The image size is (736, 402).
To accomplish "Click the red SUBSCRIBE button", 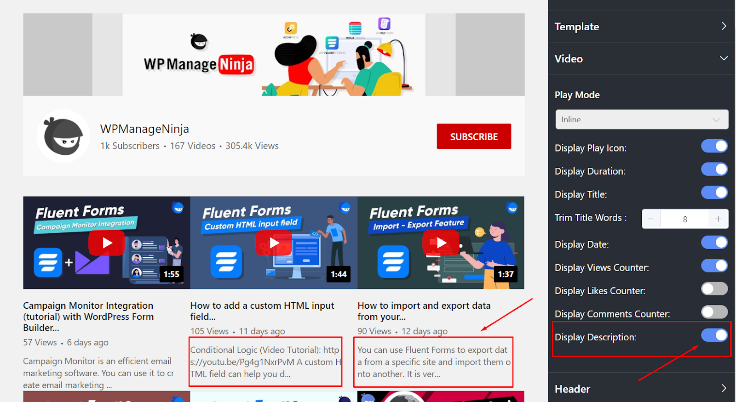I will coord(474,136).
